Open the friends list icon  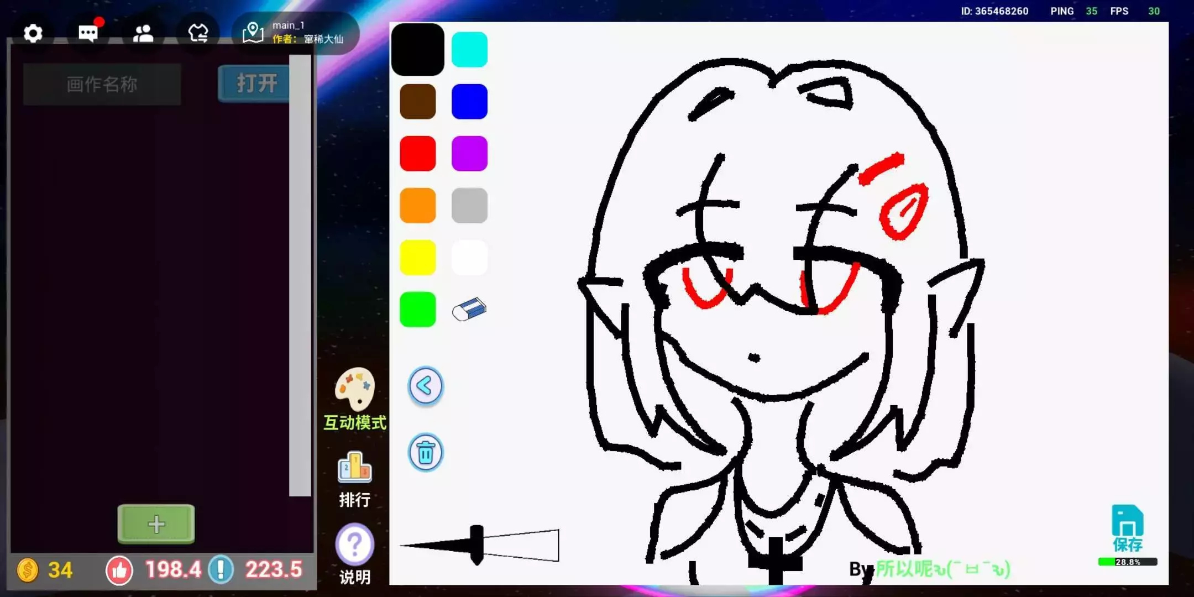click(x=143, y=34)
